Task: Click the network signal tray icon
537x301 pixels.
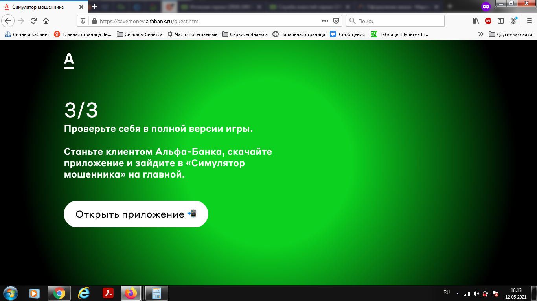Action: [467, 294]
